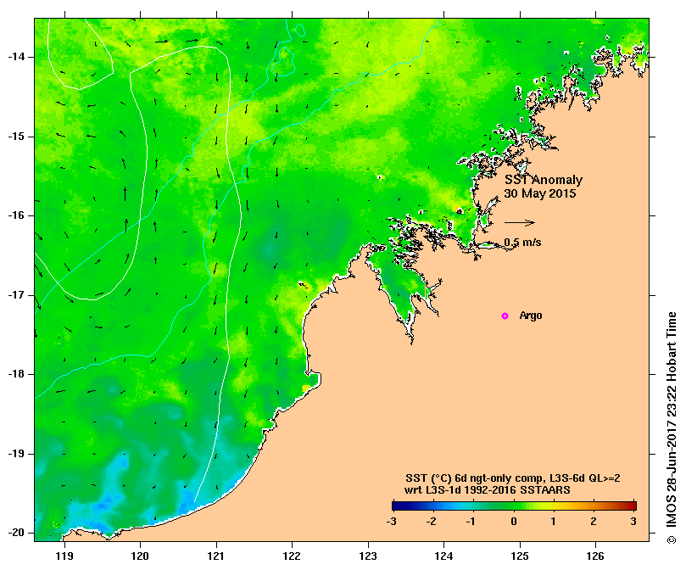Click the 'Argo' label text
686x570 pixels.
pos(530,316)
